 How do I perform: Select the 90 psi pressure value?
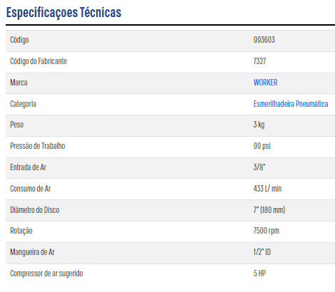(262, 146)
